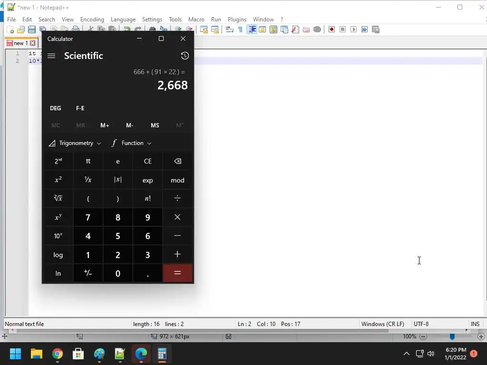Click the x squared key

[x=58, y=180]
